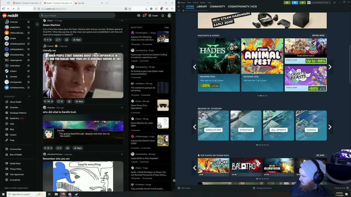Open Steam 'Friends' menu
The height and width of the screenshot is (197, 351).
coord(196,2)
